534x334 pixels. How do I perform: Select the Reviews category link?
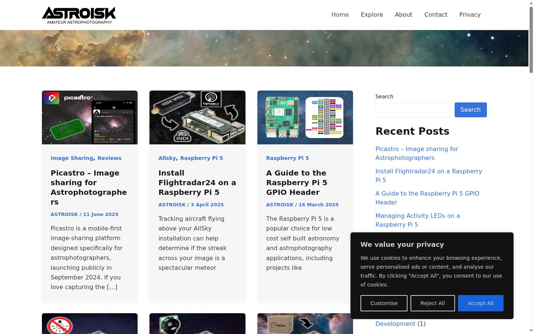109,158
